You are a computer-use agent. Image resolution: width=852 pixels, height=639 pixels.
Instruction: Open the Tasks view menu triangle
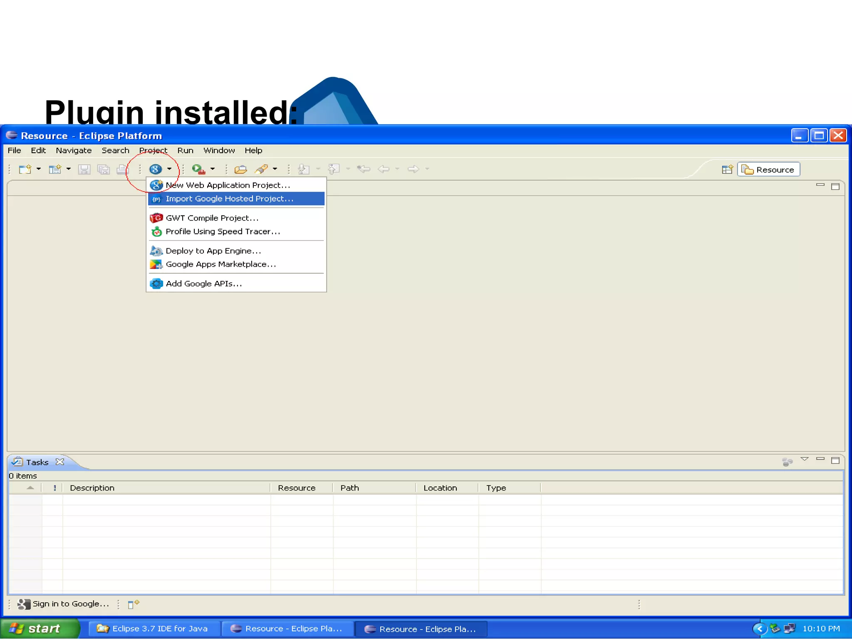(x=805, y=459)
